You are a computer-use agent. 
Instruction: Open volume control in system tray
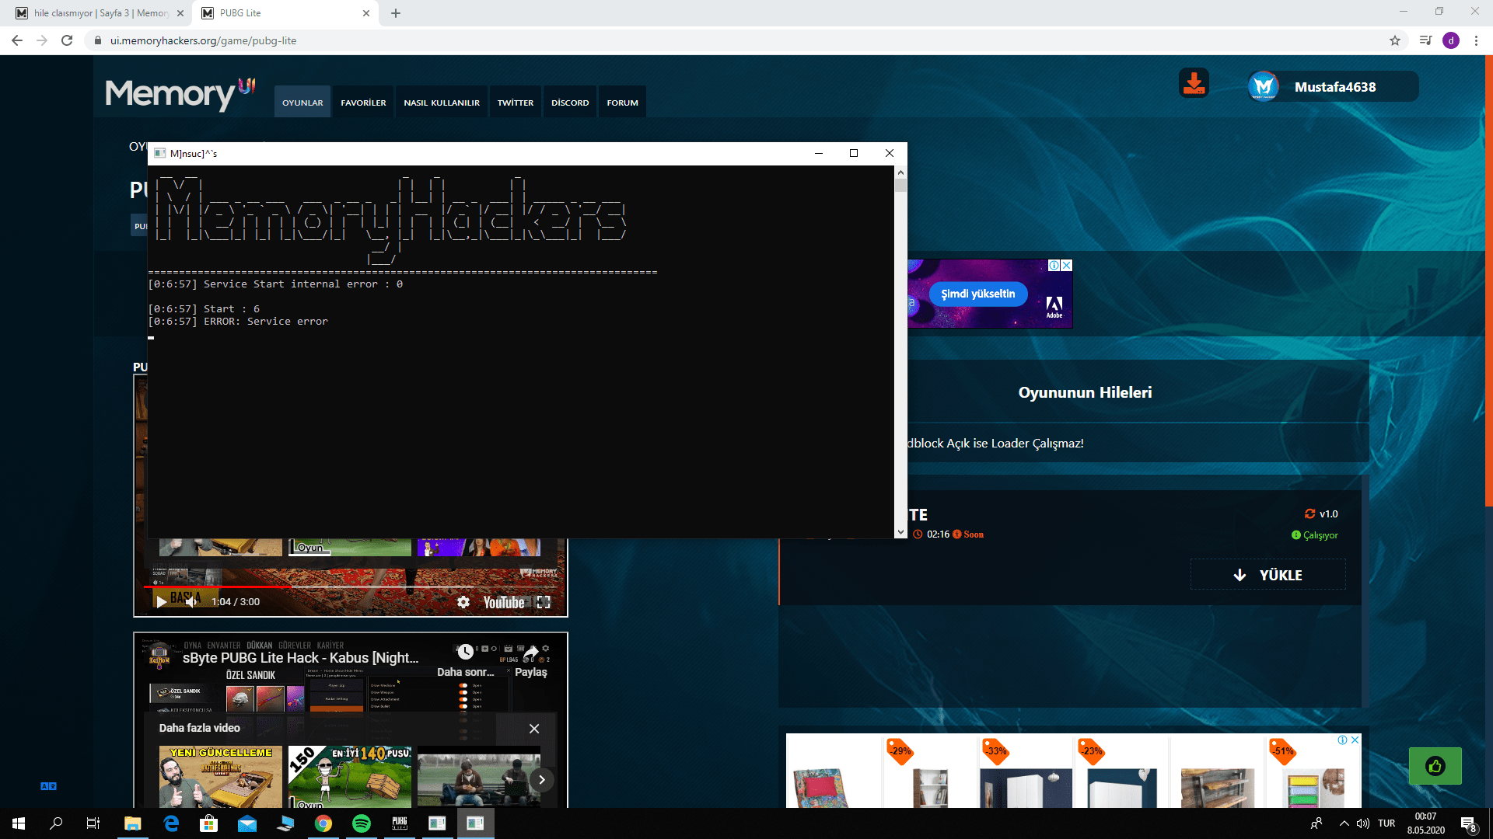tap(1363, 823)
